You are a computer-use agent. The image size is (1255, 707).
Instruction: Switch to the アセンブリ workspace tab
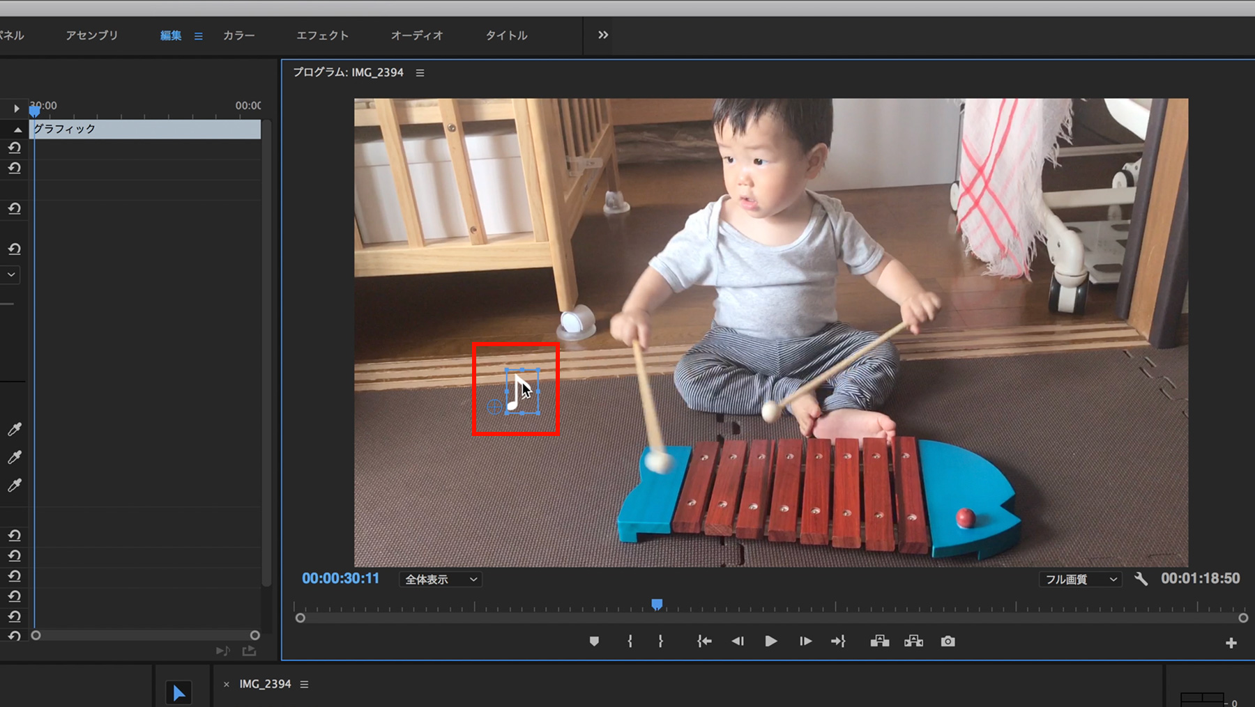[x=92, y=36]
